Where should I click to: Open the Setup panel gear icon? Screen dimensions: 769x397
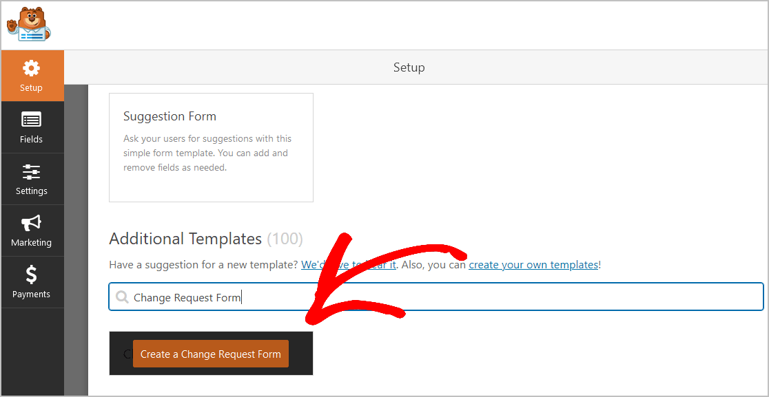[32, 69]
